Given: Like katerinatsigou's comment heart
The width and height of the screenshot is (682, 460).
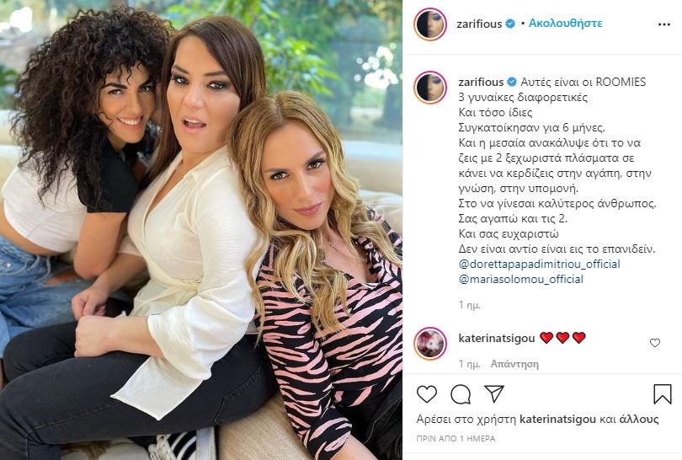Looking at the screenshot, I should [655, 343].
